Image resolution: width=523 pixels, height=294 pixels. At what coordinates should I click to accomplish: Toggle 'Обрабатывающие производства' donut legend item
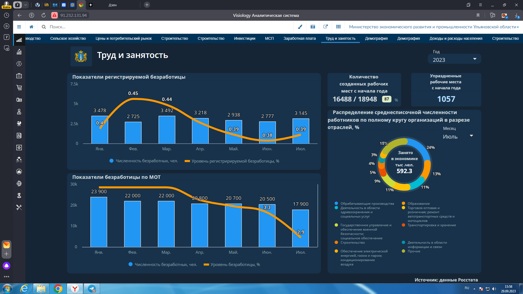click(364, 204)
